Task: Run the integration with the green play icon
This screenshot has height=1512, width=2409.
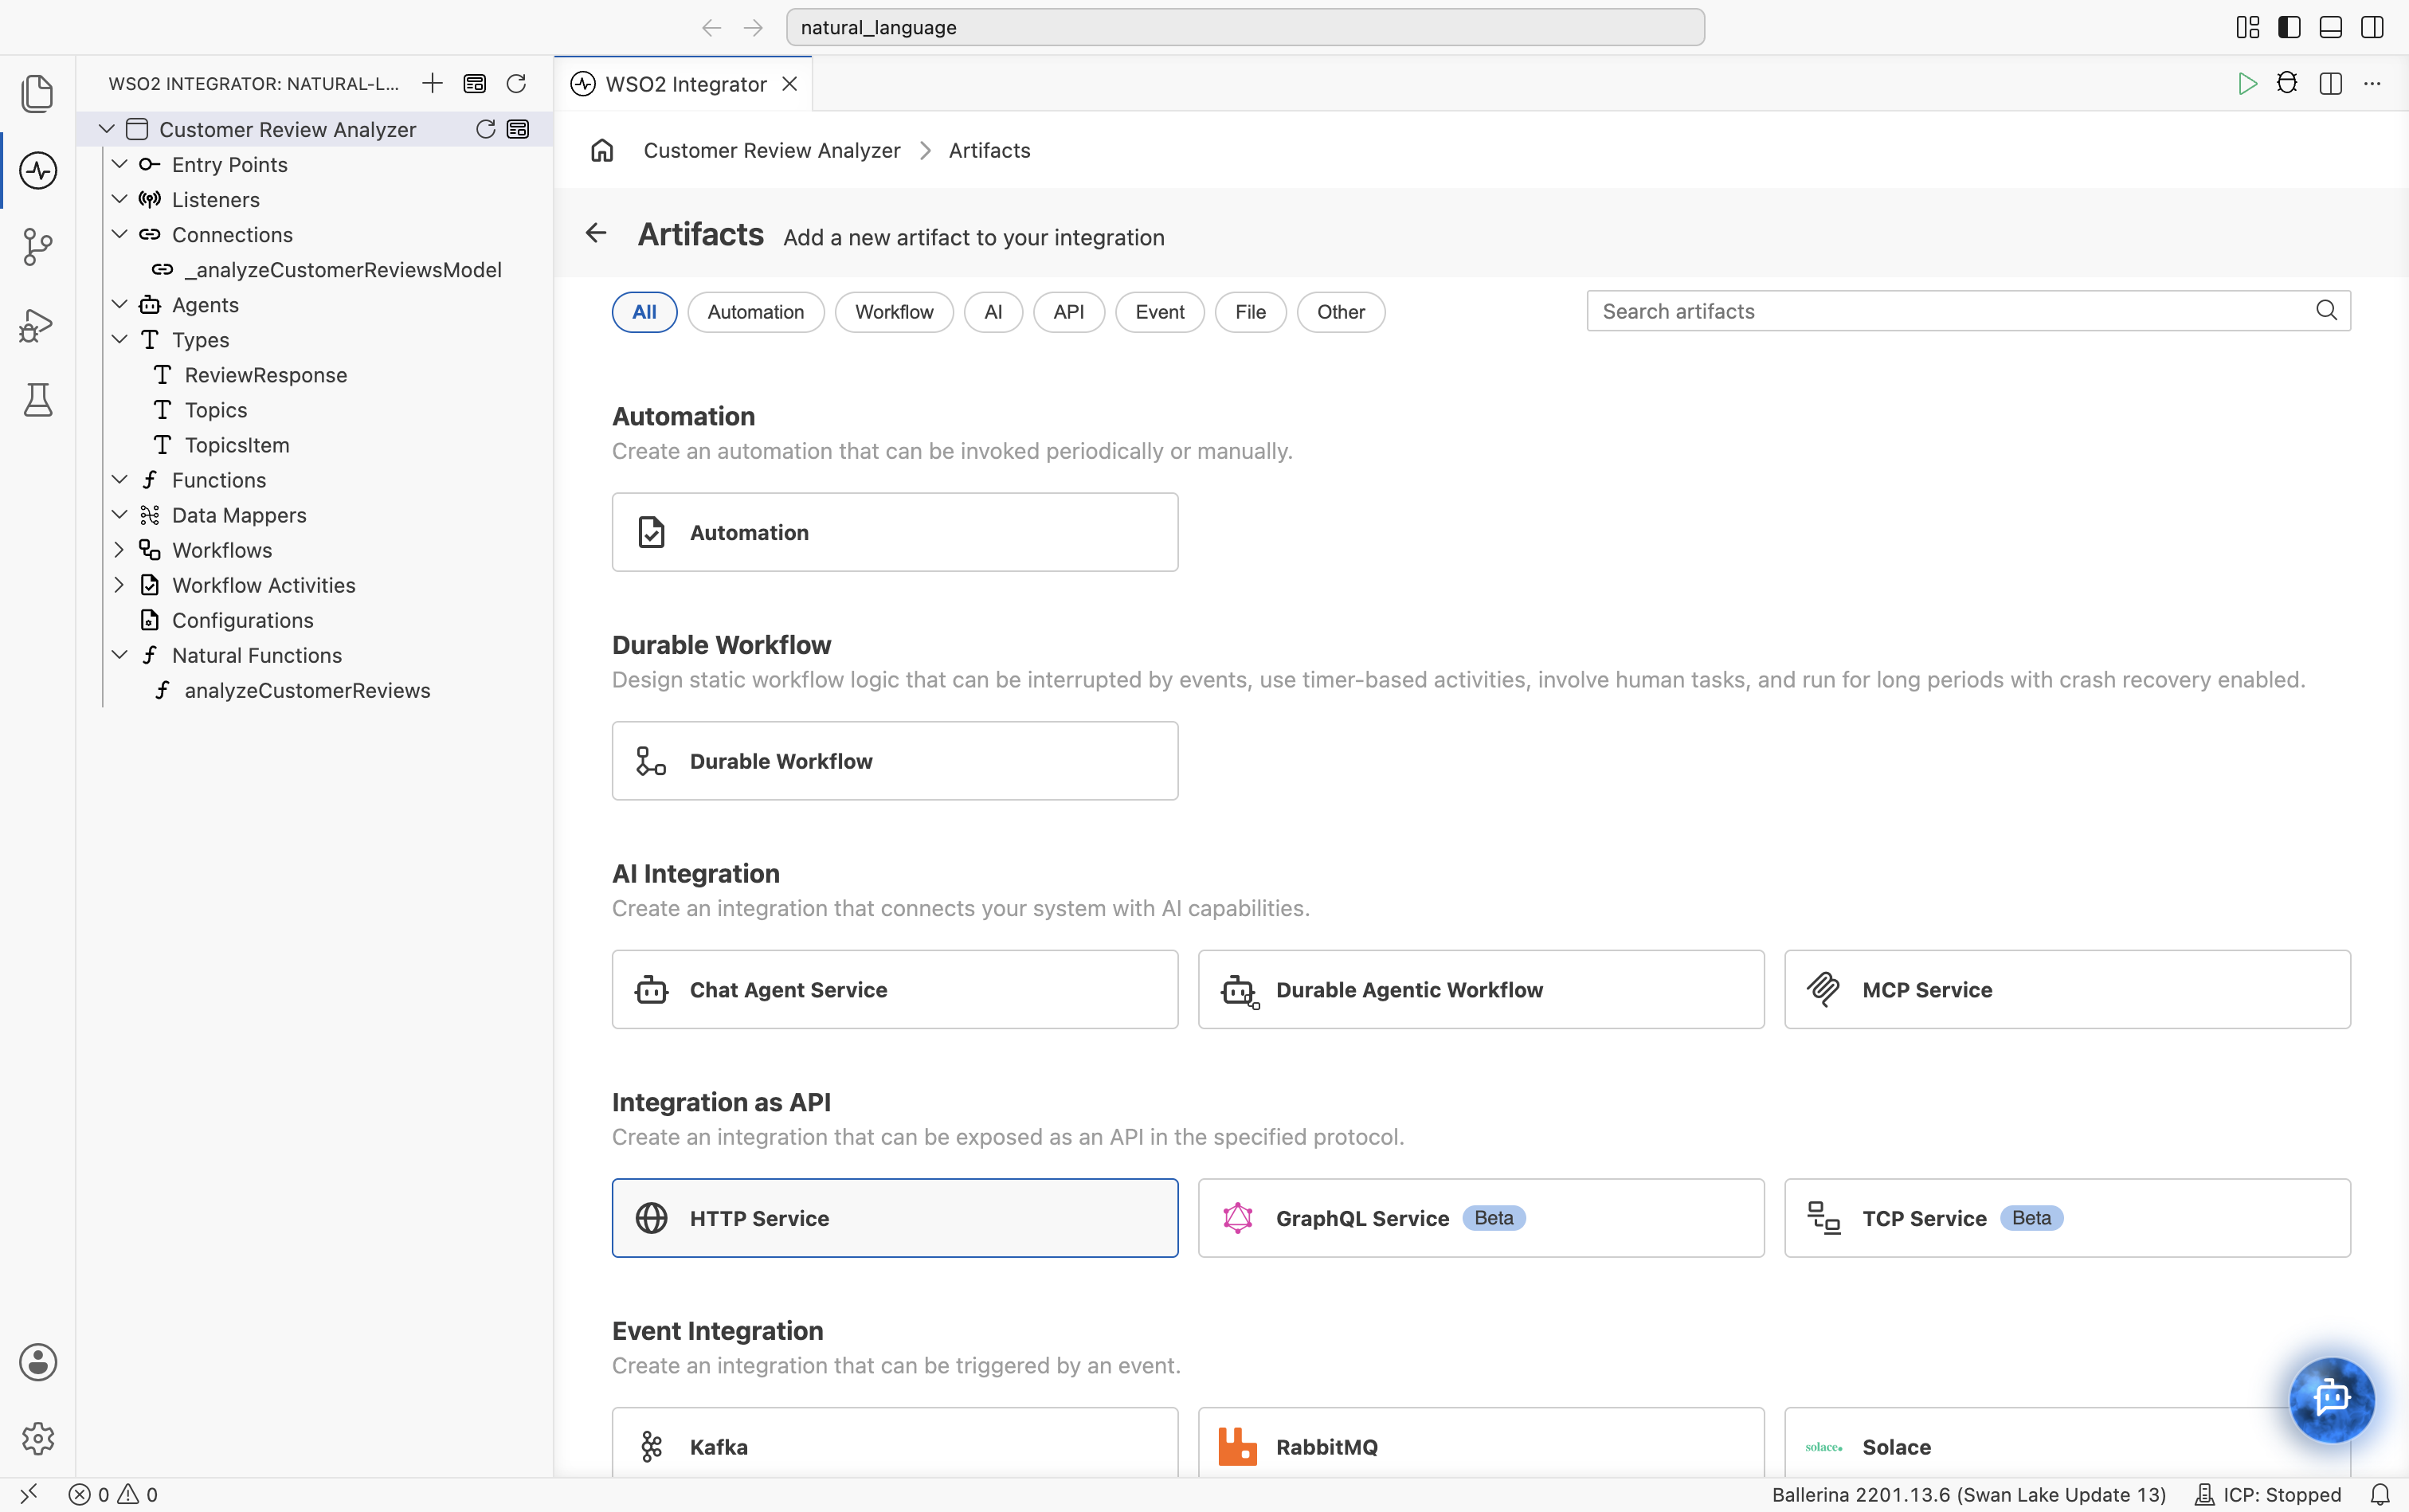Action: [x=2247, y=83]
